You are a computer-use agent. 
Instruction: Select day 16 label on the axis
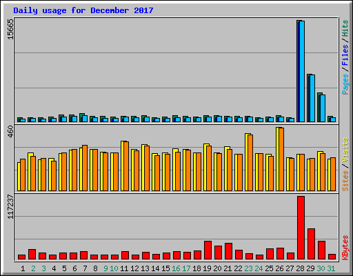pyautogui.click(x=176, y=268)
